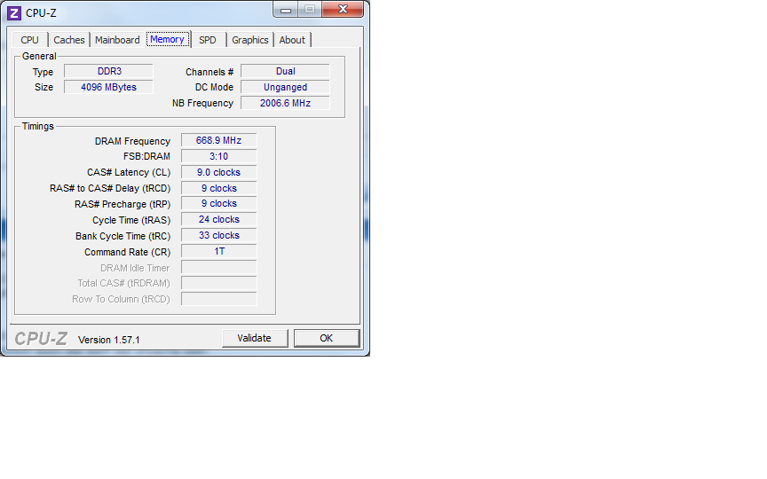Click the RAS# to CAS# Delay label
This screenshot has width=767, height=479.
pos(110,188)
